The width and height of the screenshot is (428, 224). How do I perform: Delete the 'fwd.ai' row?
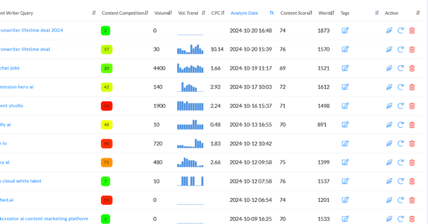point(412,200)
